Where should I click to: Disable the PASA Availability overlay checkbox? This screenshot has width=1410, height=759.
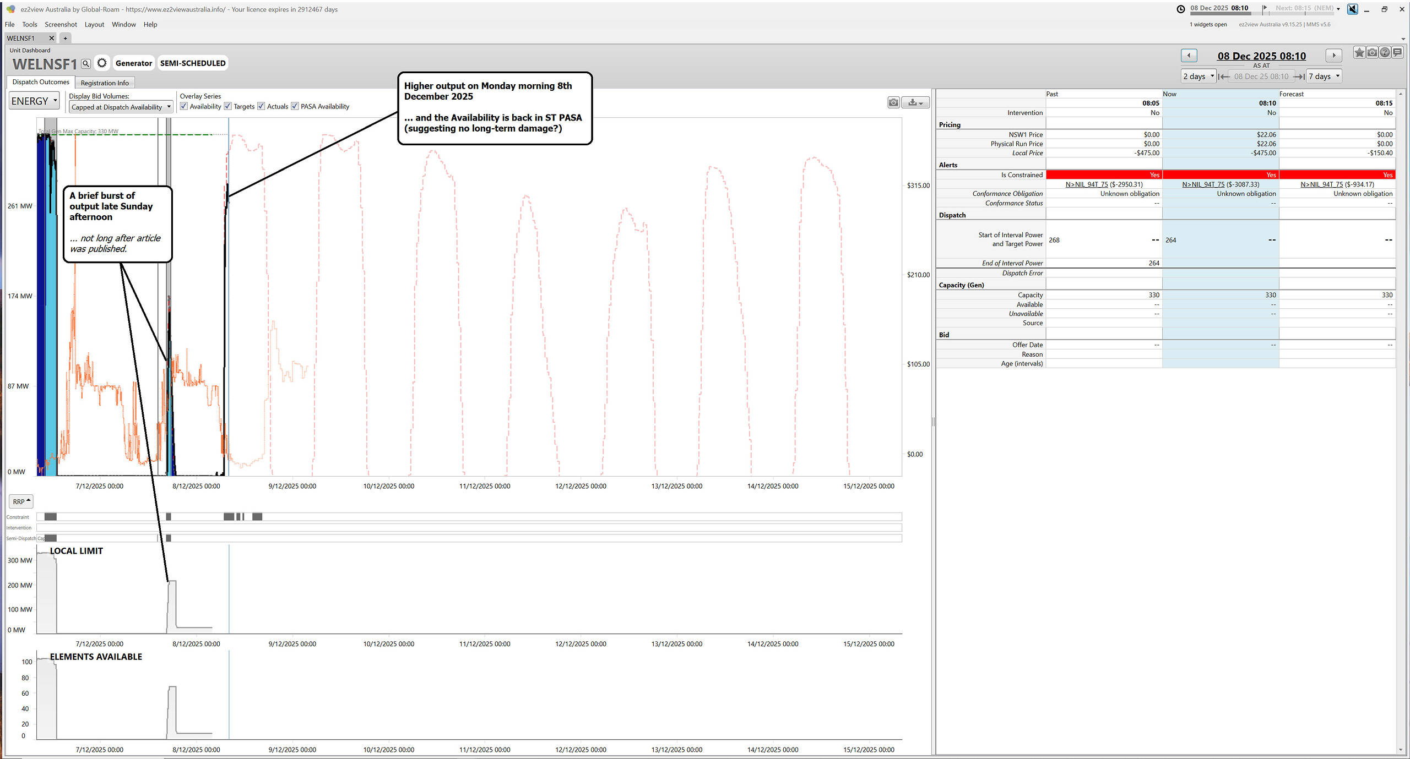point(295,106)
